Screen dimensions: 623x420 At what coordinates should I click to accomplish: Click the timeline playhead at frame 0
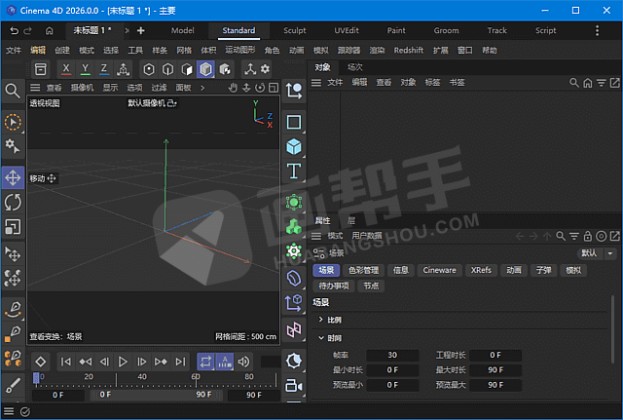coord(36,378)
